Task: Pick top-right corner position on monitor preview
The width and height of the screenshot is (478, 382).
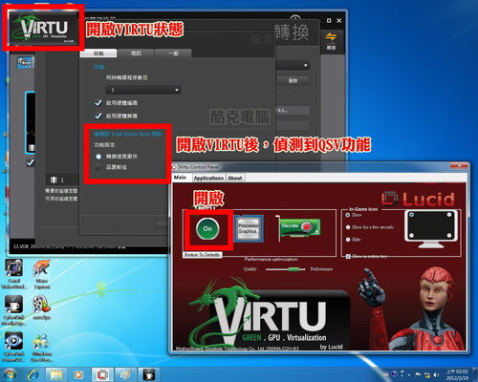Action: pos(449,215)
